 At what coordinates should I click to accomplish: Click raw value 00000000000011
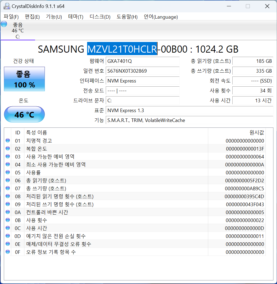pyautogui.click(x=245, y=236)
